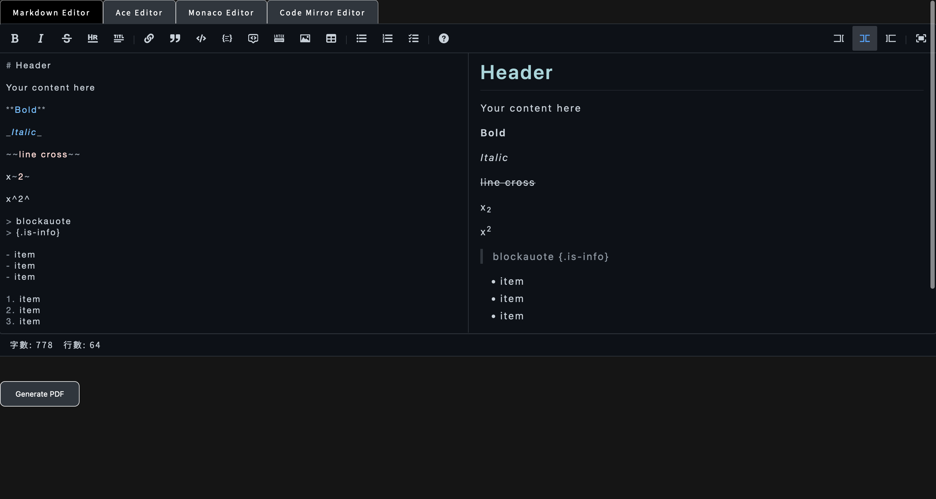Expand the Ordered List formatting option
The height and width of the screenshot is (499, 936).
387,38
